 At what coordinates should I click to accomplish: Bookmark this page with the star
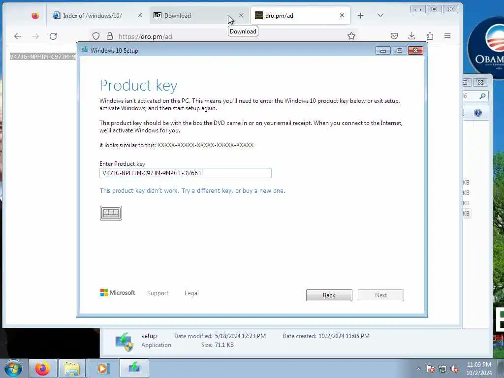click(351, 36)
